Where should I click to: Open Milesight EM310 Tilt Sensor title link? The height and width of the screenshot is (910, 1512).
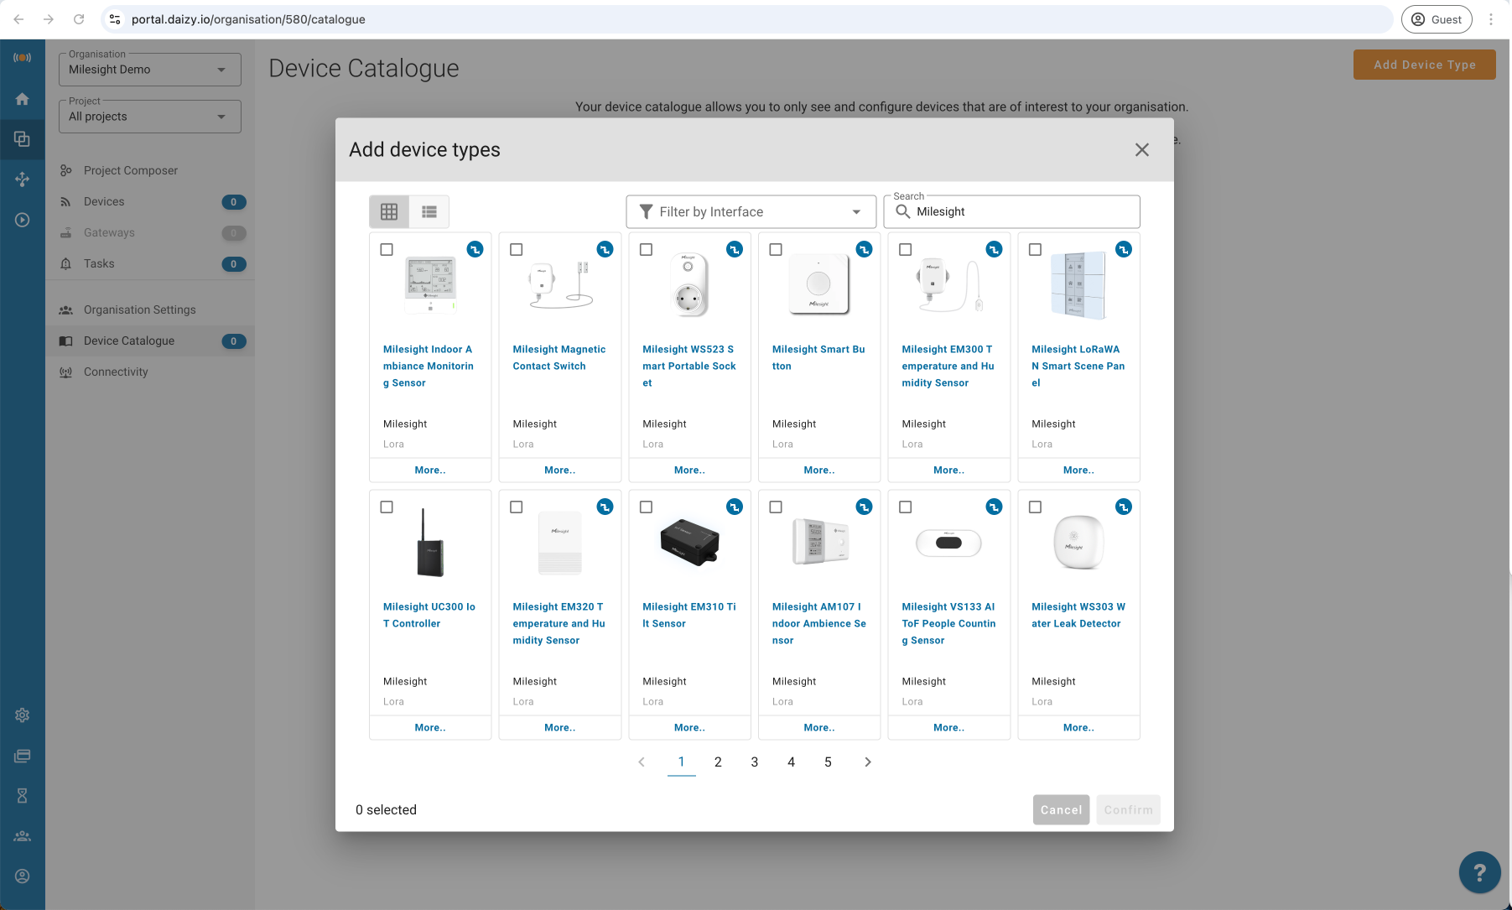coord(689,615)
